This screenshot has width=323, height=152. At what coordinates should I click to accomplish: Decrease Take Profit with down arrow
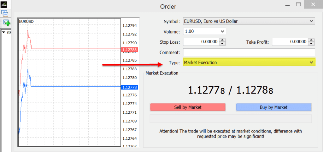(312, 44)
